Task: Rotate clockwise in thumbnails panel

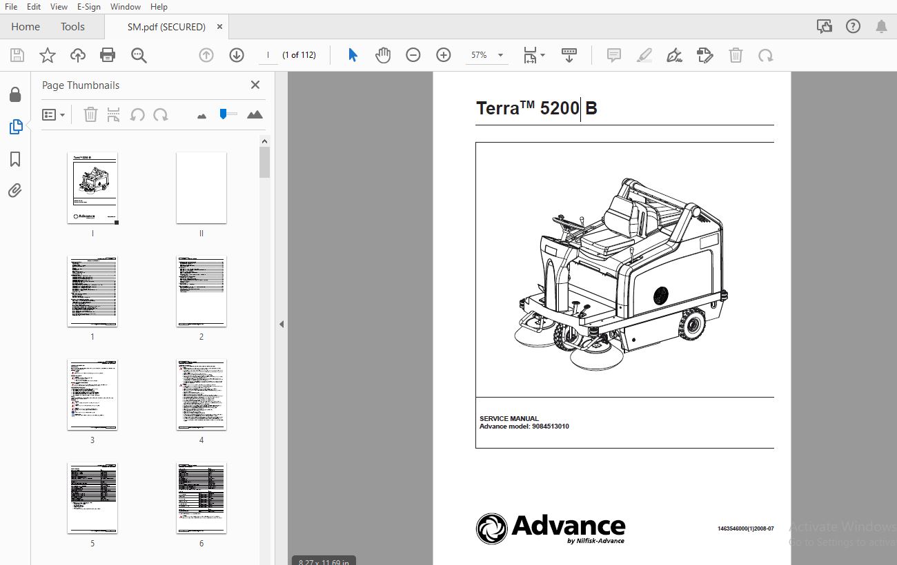Action: click(161, 114)
